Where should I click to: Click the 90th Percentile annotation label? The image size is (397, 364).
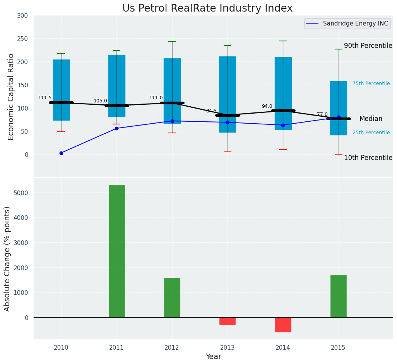click(x=368, y=46)
